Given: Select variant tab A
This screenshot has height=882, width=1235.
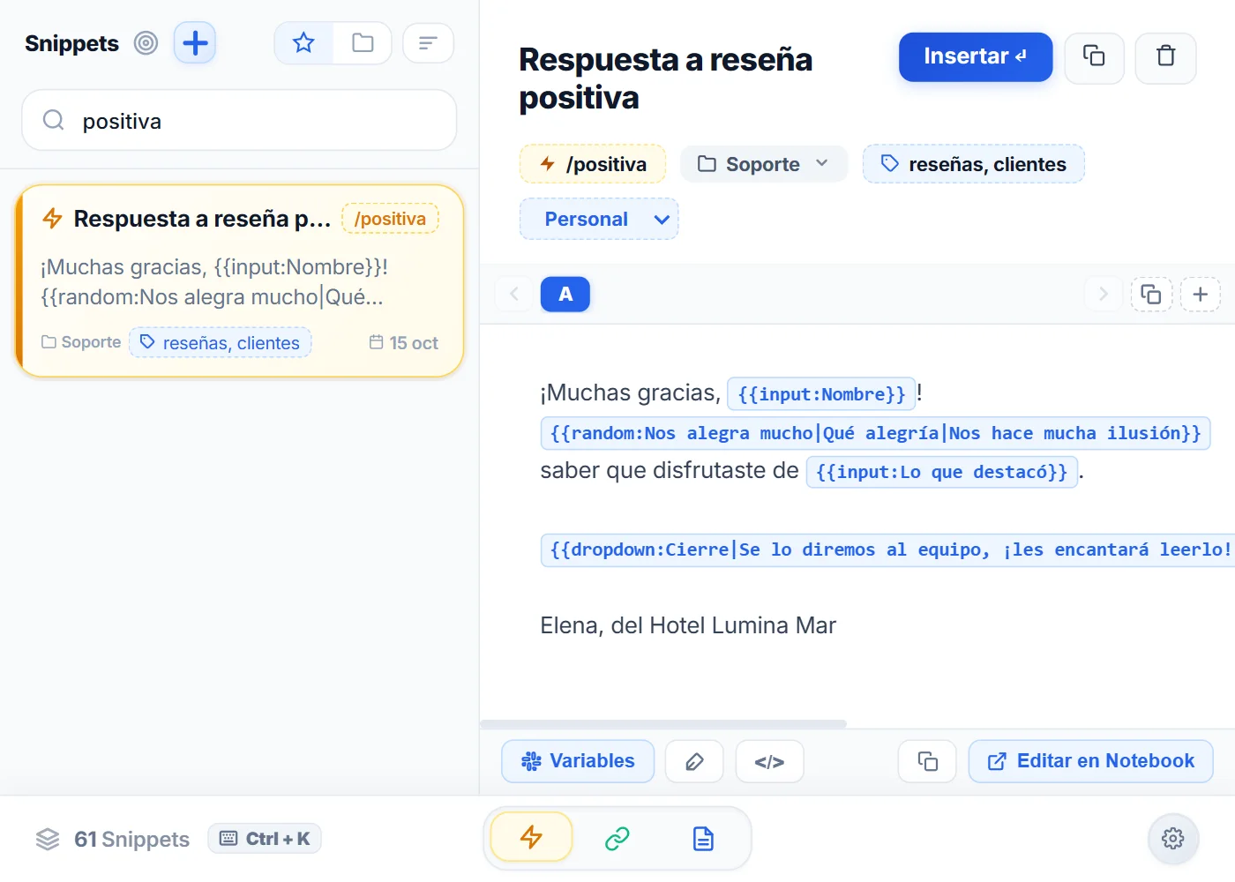Looking at the screenshot, I should (565, 294).
